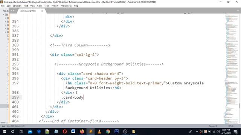The image size is (241, 135).
Task: Click line number 391 in the gutter
Action: point(15,55)
